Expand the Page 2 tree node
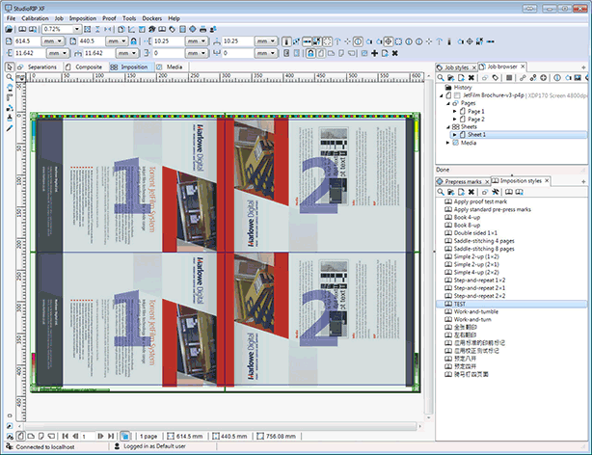This screenshot has height=455, width=592. point(454,120)
